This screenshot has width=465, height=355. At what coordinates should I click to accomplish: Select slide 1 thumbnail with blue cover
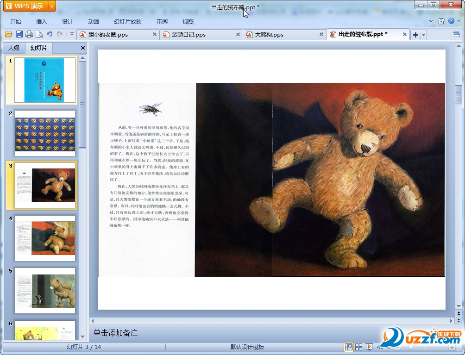(45, 80)
